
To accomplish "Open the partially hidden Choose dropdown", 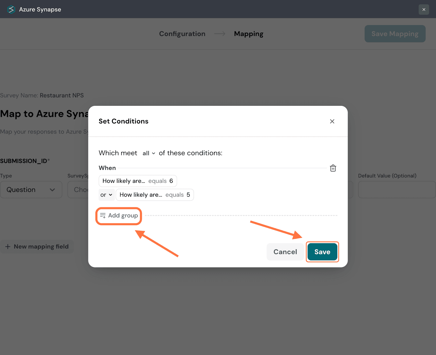I will [x=78, y=190].
